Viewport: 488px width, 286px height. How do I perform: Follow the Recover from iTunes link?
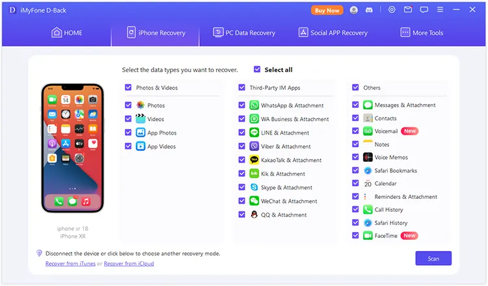(70, 264)
